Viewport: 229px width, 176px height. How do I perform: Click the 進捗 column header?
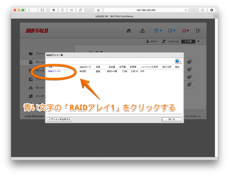177,67
